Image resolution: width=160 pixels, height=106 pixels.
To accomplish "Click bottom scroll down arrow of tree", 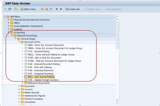I will (x=117, y=103).
